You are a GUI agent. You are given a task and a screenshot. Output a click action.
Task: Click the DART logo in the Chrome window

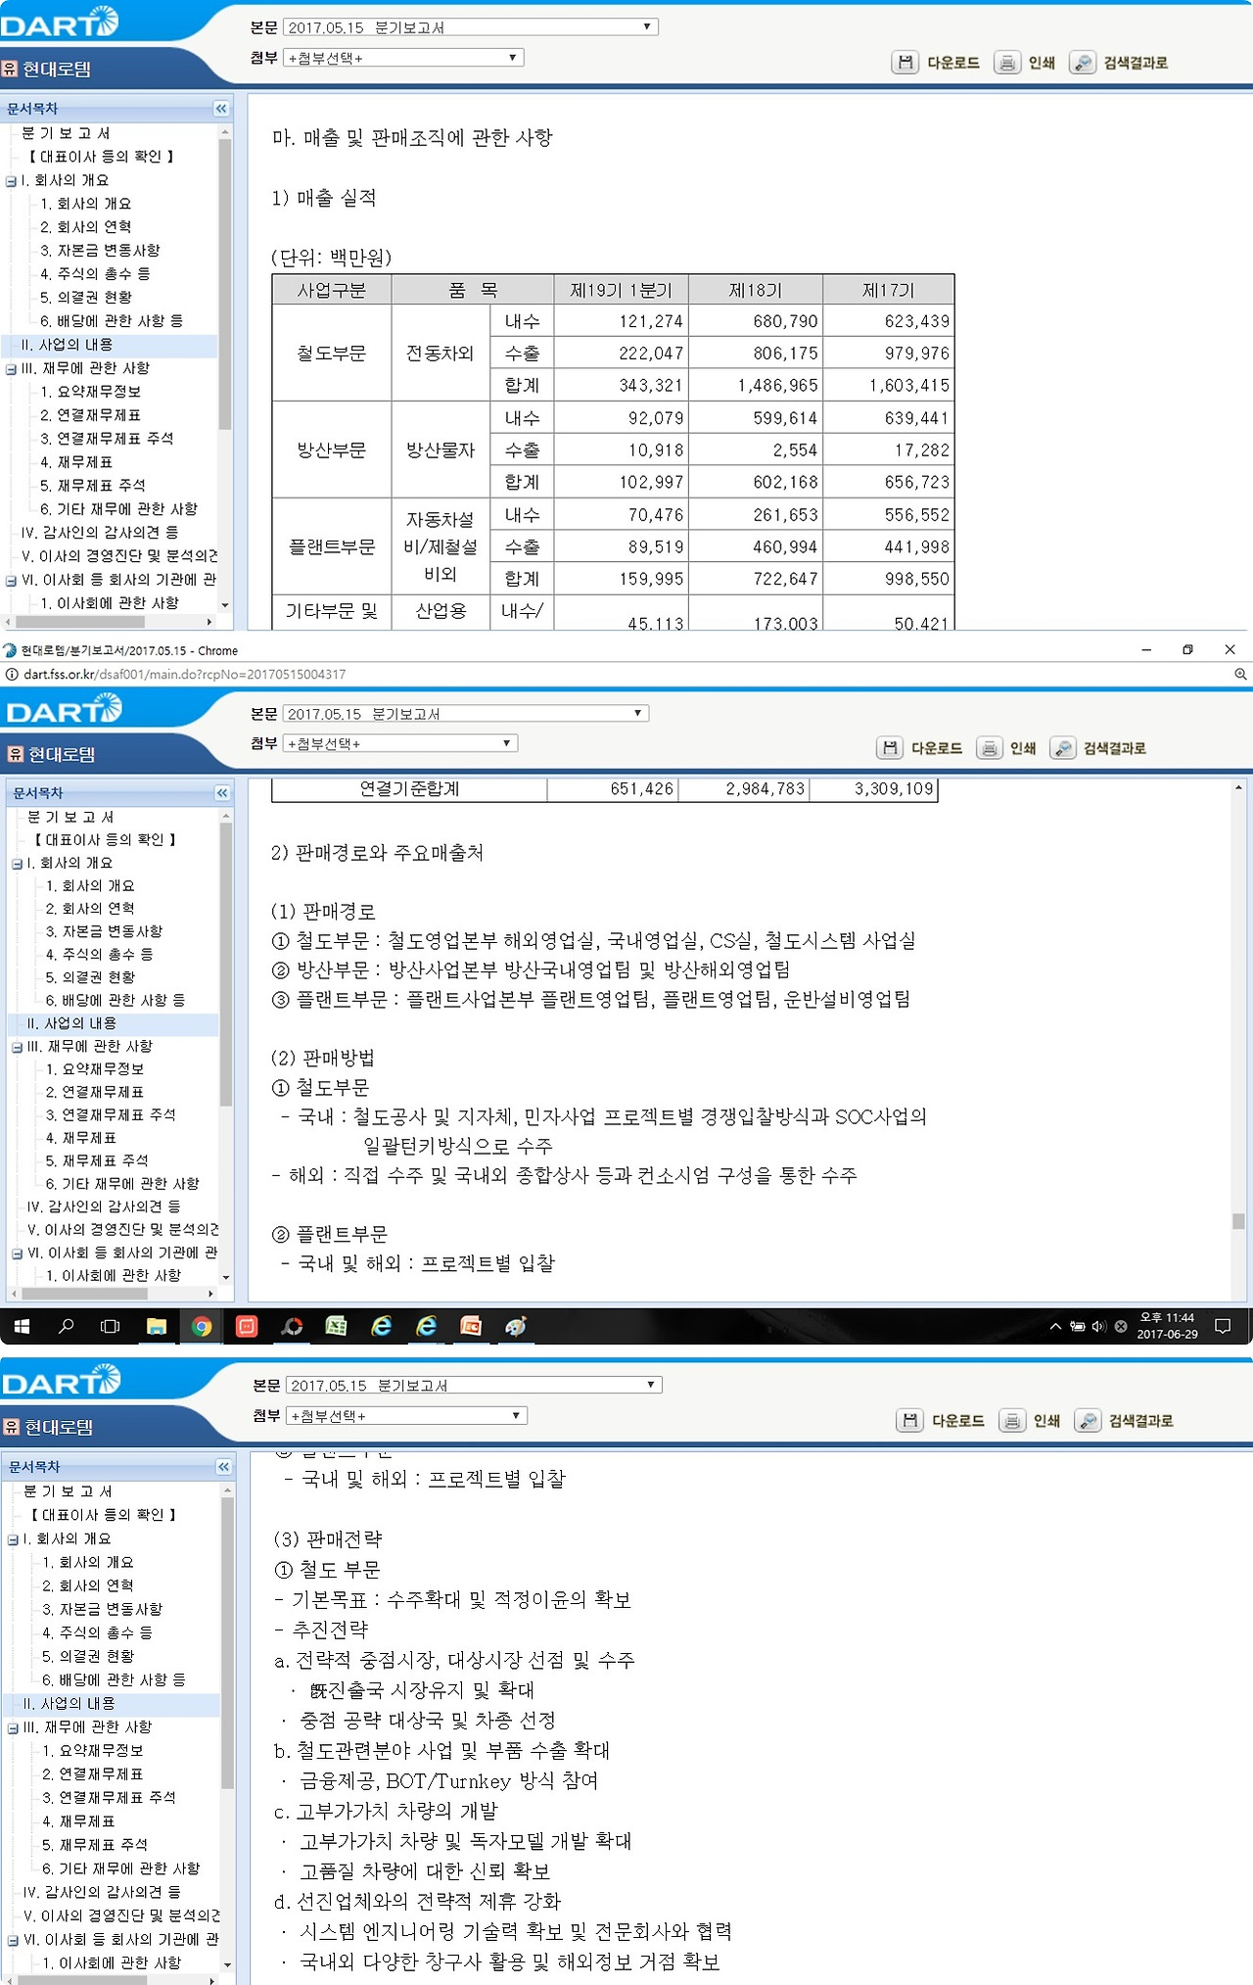pos(64,709)
